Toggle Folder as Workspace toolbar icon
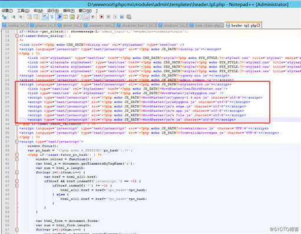Image resolution: width=301 pixels, height=234 pixels. pyautogui.click(x=86, y=17)
